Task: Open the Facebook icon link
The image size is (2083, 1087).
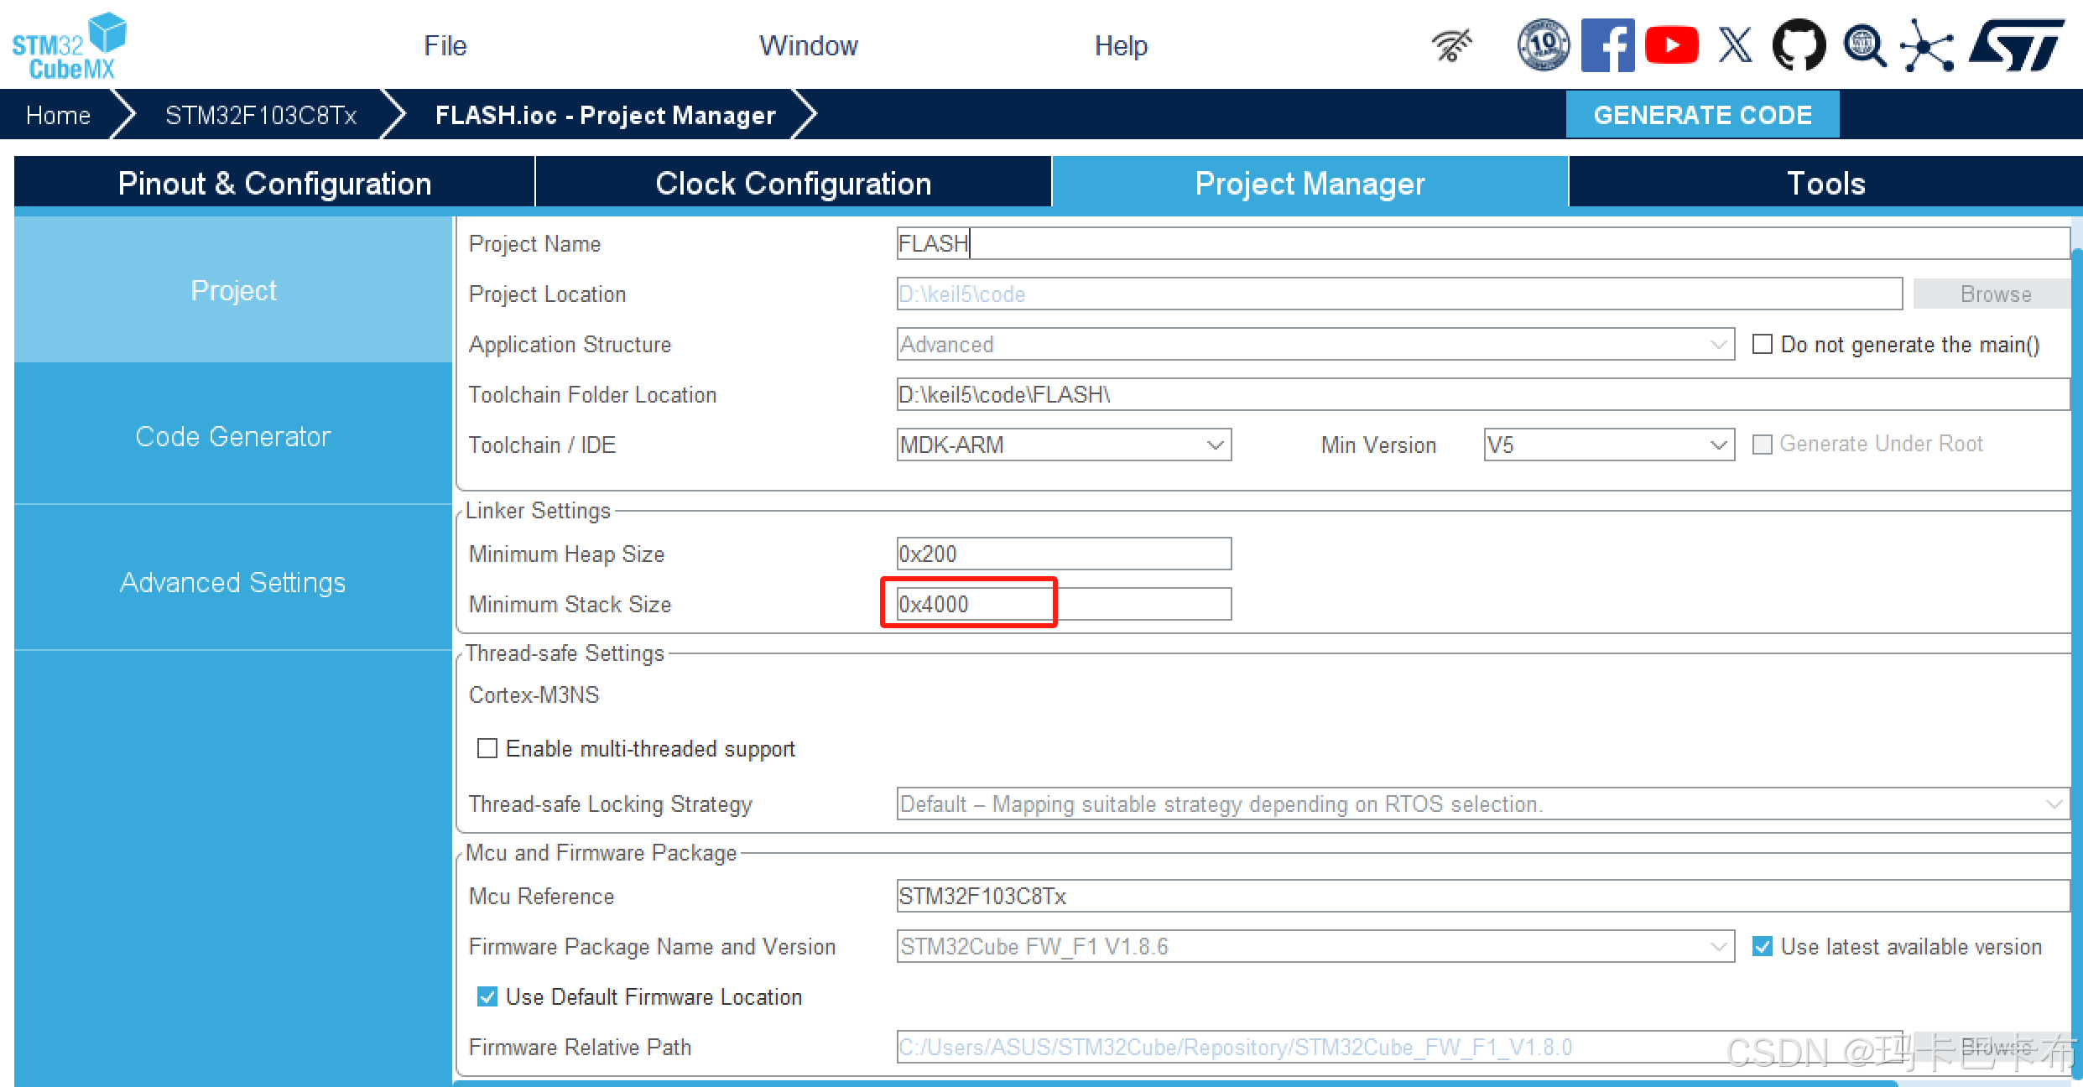Action: click(1607, 45)
